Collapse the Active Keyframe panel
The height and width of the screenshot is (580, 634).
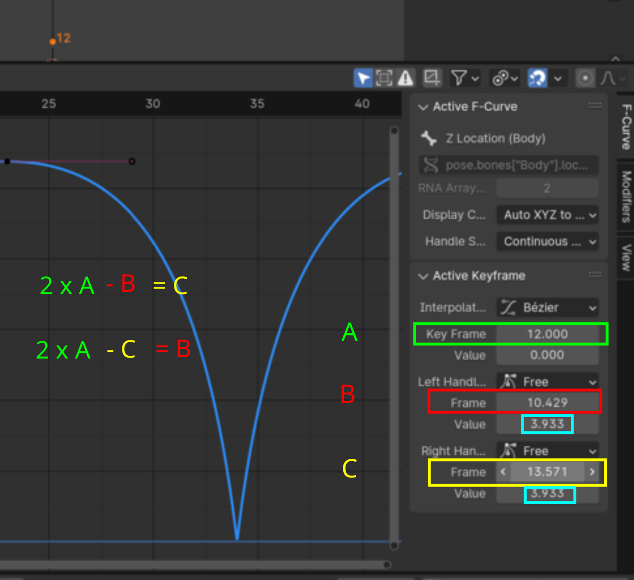[423, 276]
